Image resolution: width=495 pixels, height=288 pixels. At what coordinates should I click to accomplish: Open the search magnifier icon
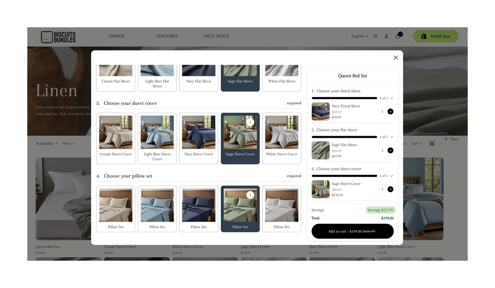pyautogui.click(x=375, y=36)
